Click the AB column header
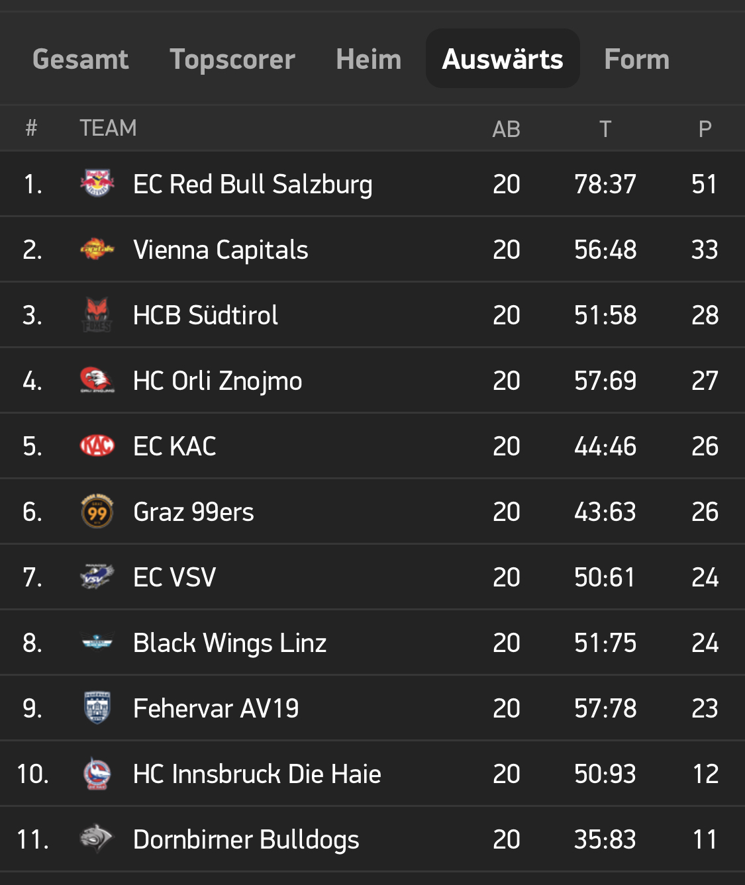Screen dimensions: 745x885 pos(506,128)
